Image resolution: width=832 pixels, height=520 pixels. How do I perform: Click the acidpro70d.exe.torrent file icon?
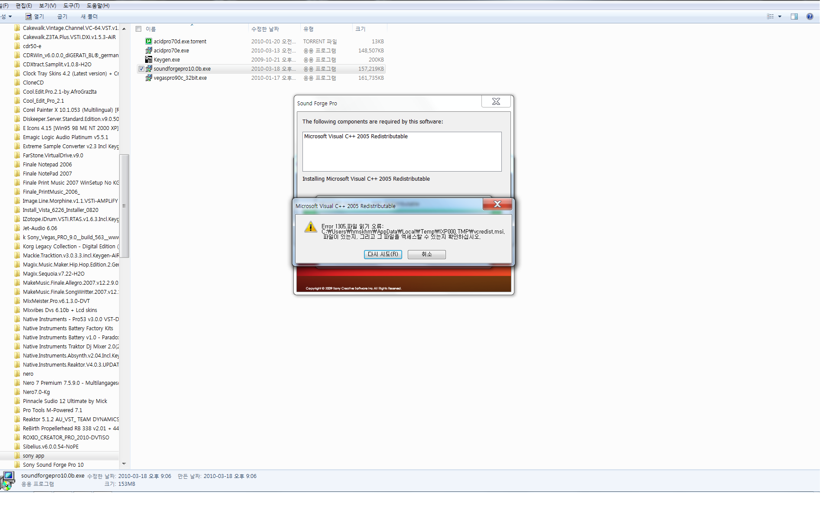point(149,42)
